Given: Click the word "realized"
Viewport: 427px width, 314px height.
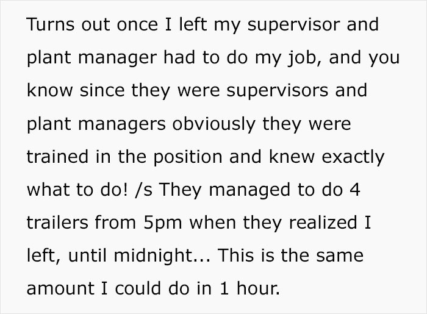Looking at the screenshot, I should pyautogui.click(x=323, y=223).
